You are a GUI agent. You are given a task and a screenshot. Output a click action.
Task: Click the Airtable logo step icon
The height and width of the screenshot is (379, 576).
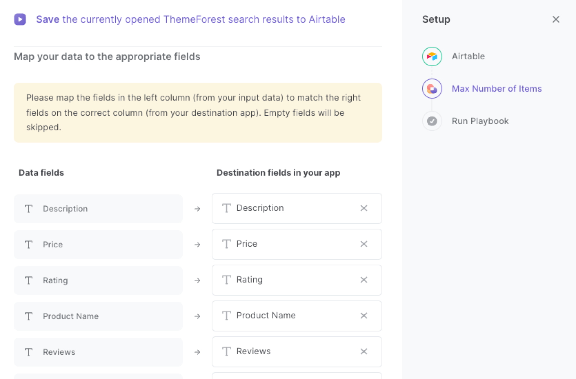[x=432, y=56]
